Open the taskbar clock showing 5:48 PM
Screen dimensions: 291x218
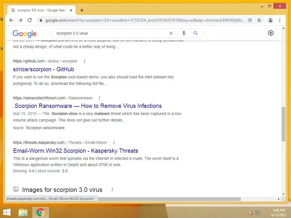pos(278,213)
